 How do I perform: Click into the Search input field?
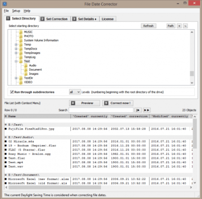(101, 110)
